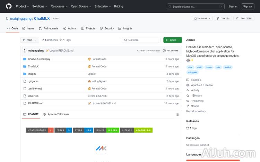Open the 4 Branches link
260x162 pixels.
(x=50, y=40)
